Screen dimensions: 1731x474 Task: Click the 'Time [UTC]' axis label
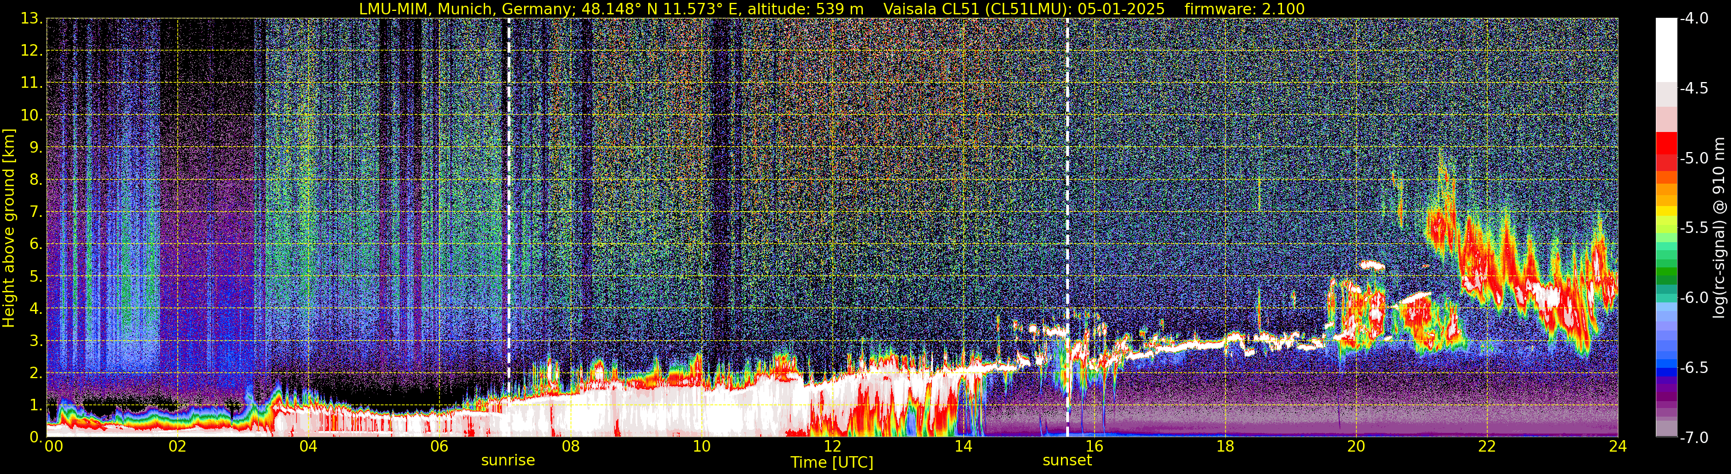pyautogui.click(x=832, y=463)
